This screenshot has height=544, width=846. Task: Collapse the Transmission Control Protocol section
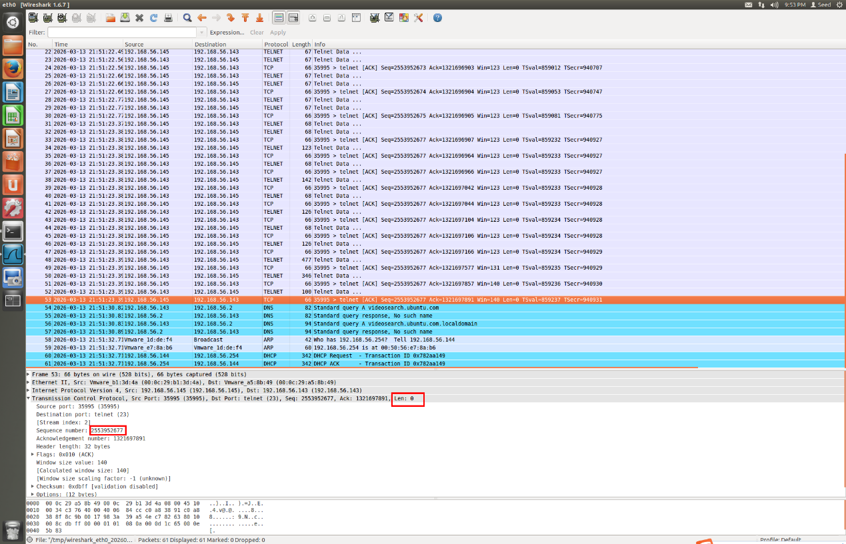28,398
